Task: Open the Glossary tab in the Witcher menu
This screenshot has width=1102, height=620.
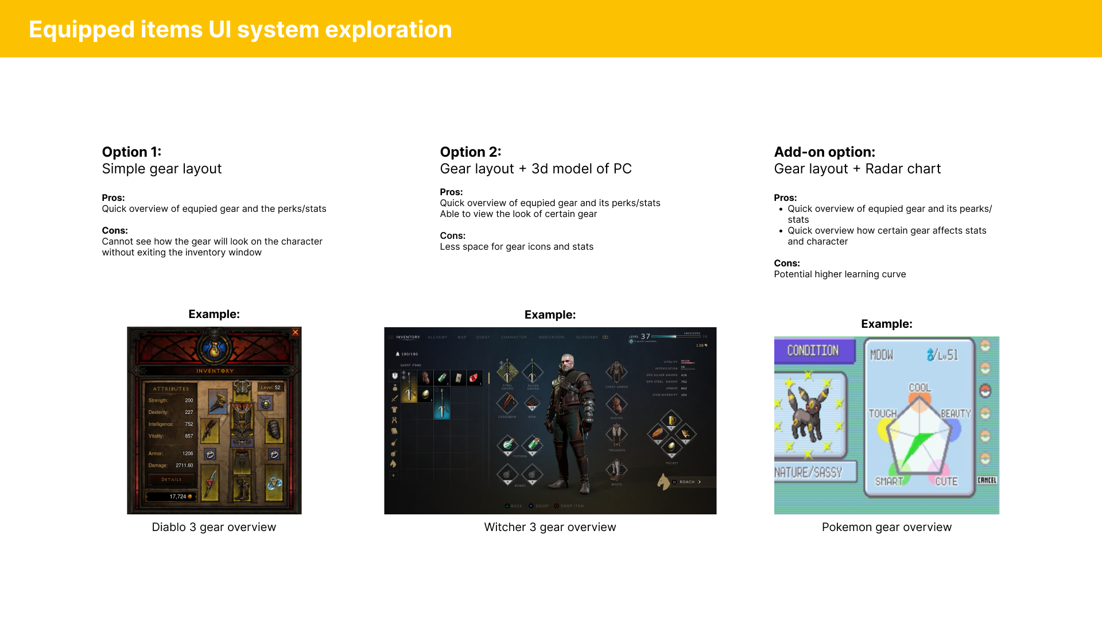Action: [587, 338]
